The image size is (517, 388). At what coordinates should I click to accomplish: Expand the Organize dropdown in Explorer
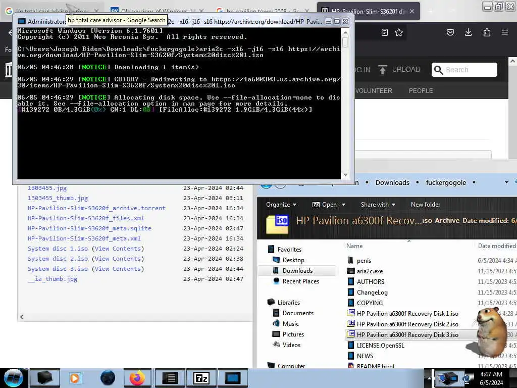pos(281,205)
